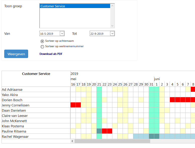Click day 31 column header
The height and width of the screenshot is (148, 195).
pos(151,84)
